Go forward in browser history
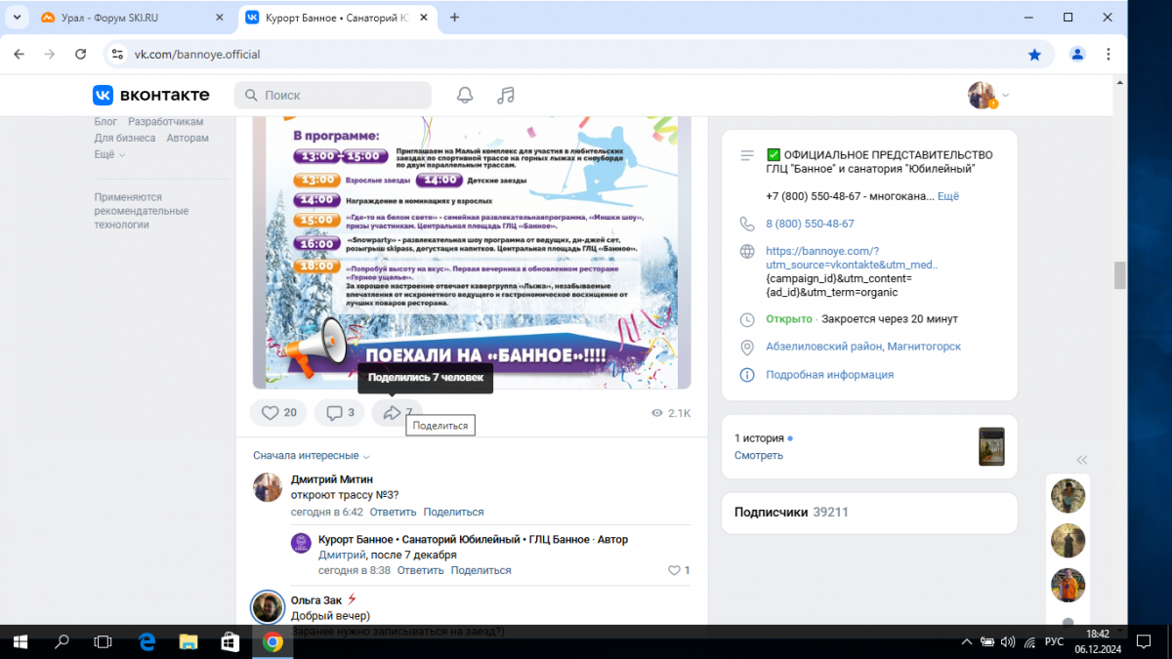 [50, 55]
